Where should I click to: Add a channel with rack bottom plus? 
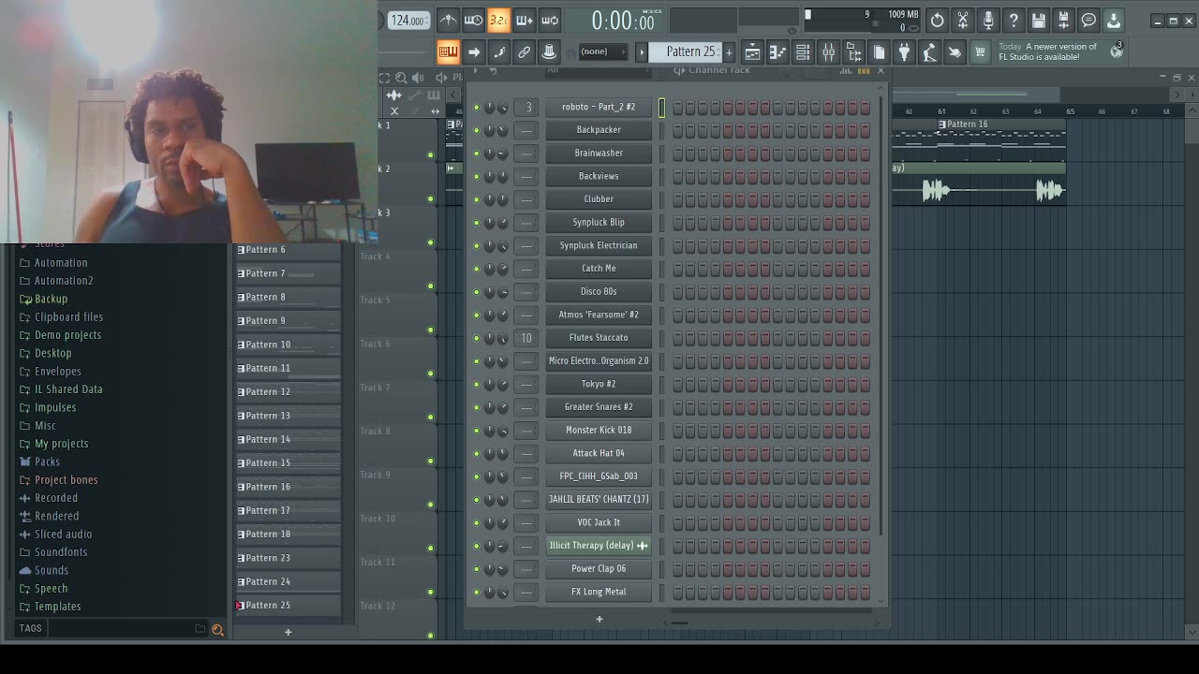(x=599, y=618)
